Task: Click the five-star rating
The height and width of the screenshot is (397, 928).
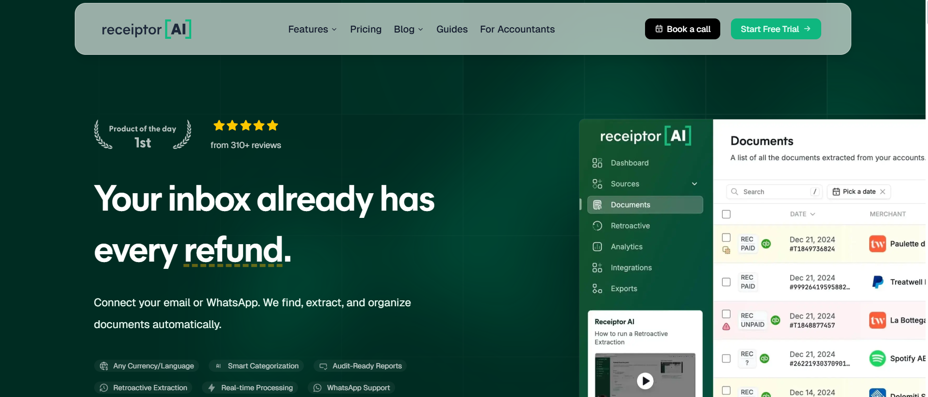Action: point(246,126)
